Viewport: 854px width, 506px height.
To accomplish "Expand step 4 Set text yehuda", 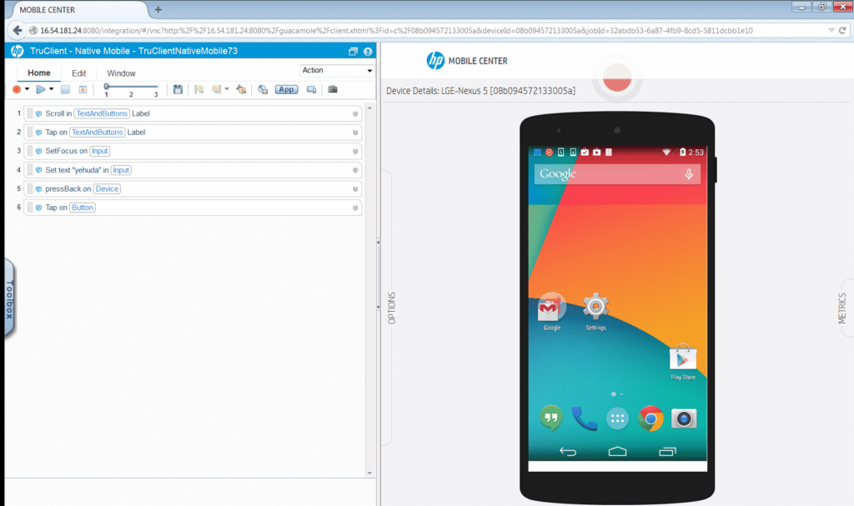I will [x=355, y=170].
